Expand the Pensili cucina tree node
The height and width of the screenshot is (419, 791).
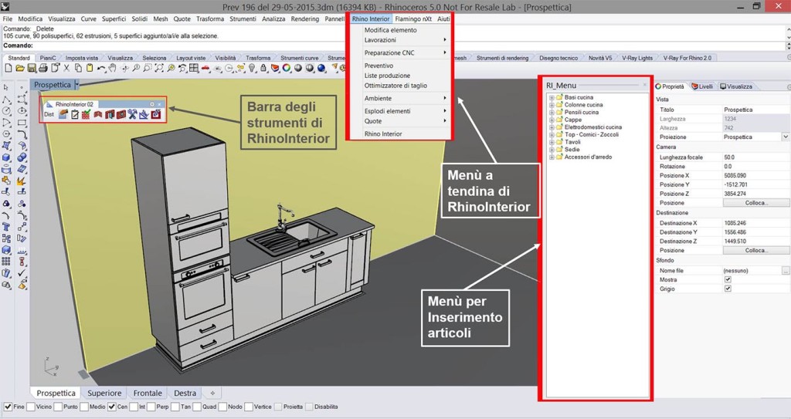pyautogui.click(x=552, y=113)
